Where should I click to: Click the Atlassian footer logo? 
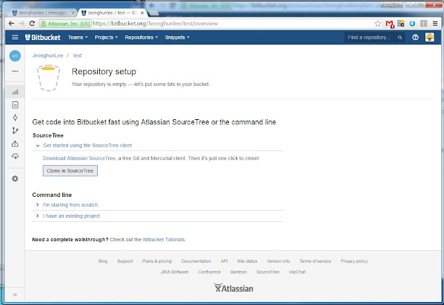tap(234, 288)
